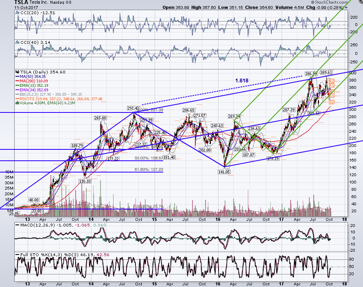This screenshot has width=363, height=287.
Task: Click the 178.19 price label
Action: coord(273,159)
